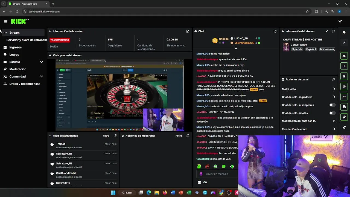Pop out the Acciones de canal panel
The width and height of the screenshot is (350, 197).
[333, 79]
